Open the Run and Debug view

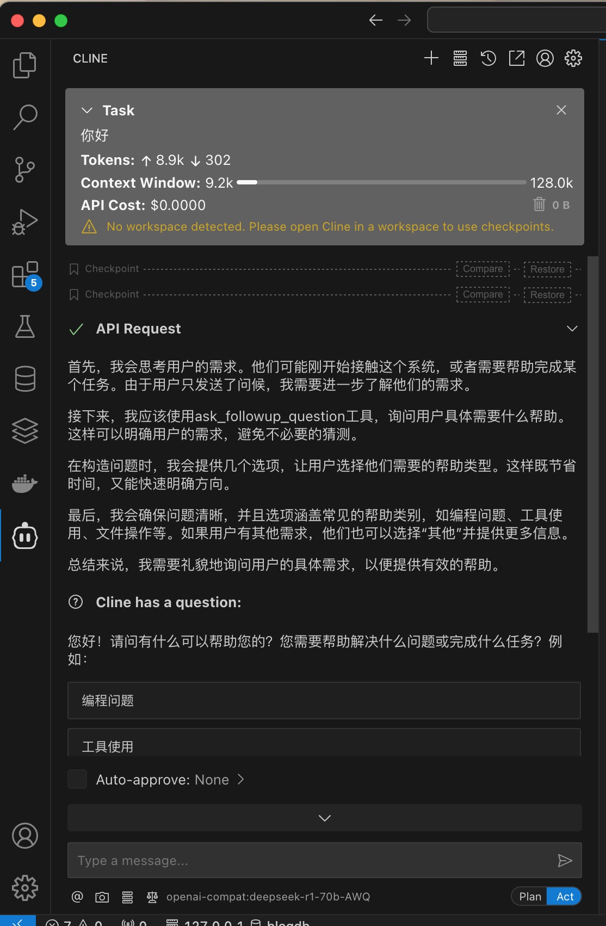[24, 222]
